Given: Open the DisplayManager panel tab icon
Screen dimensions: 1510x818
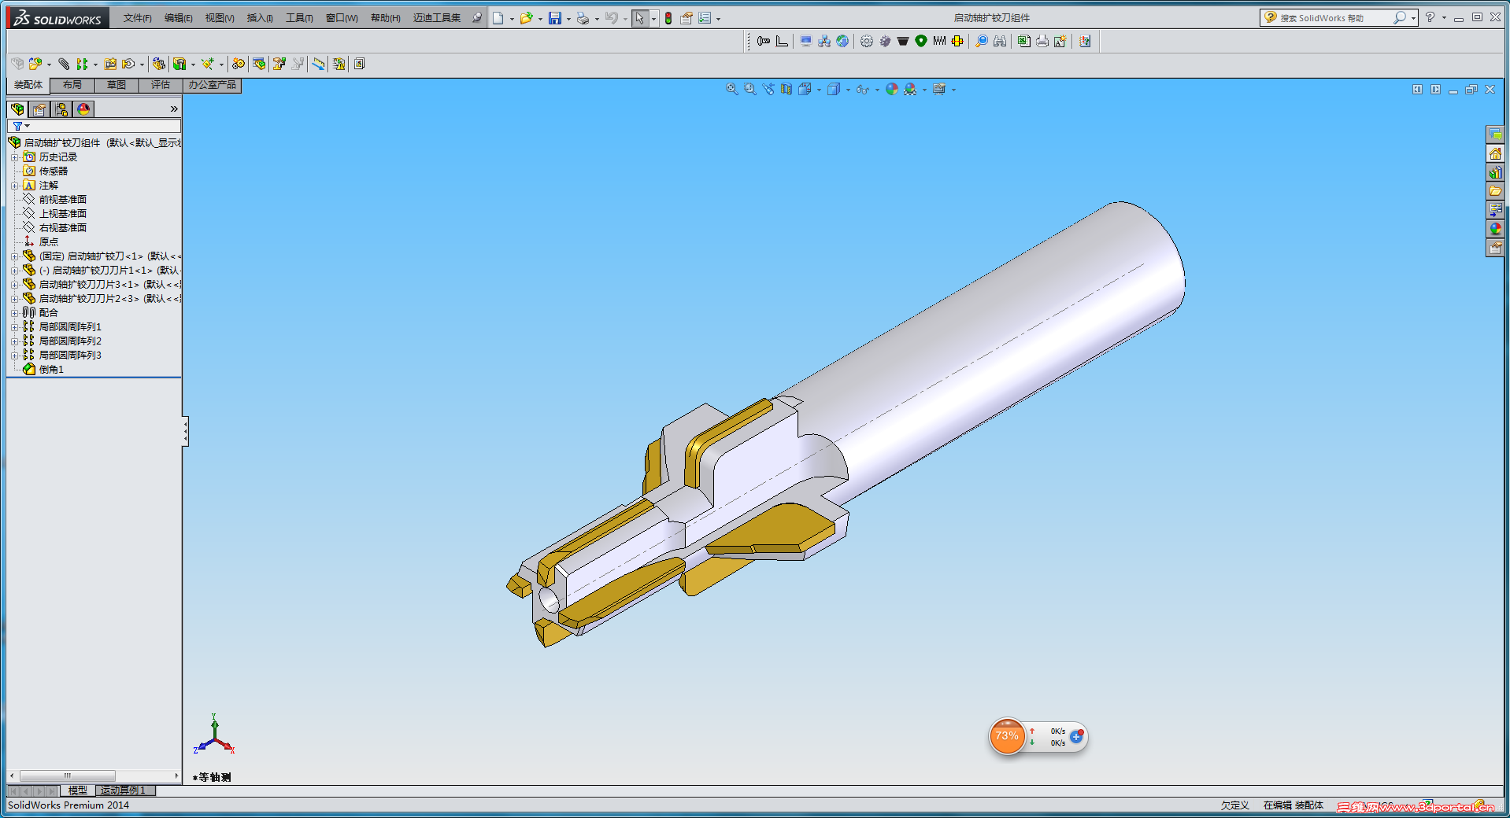Looking at the screenshot, I should 83,109.
